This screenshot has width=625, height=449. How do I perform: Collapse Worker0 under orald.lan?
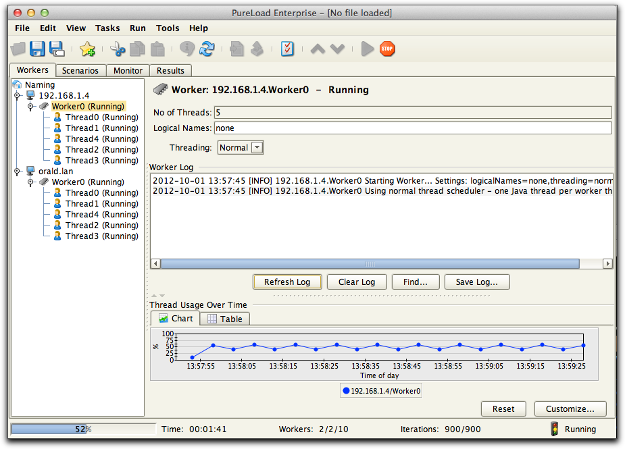30,182
